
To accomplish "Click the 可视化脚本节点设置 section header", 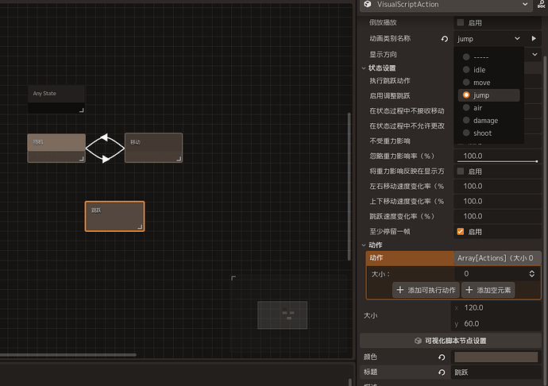I will (450, 341).
